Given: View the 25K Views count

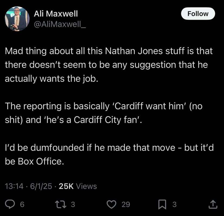Looking at the screenshot, I should click(x=78, y=186).
